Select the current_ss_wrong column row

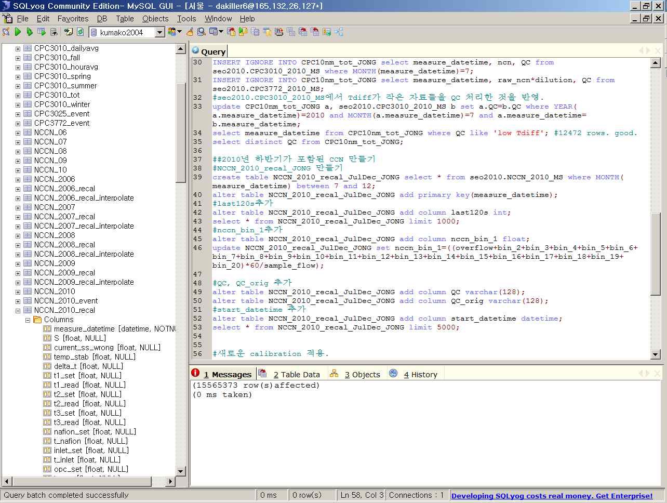[107, 348]
